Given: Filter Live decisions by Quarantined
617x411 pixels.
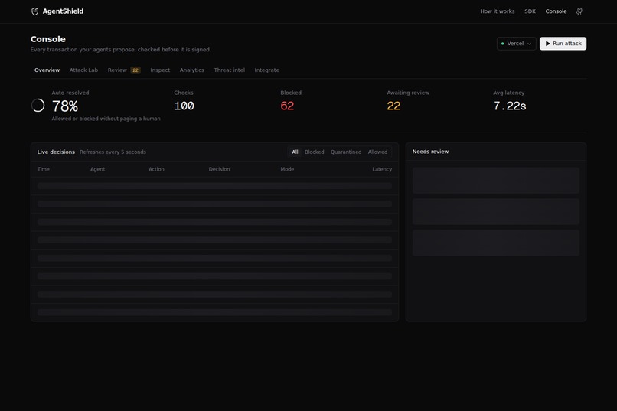Looking at the screenshot, I should 345,152.
